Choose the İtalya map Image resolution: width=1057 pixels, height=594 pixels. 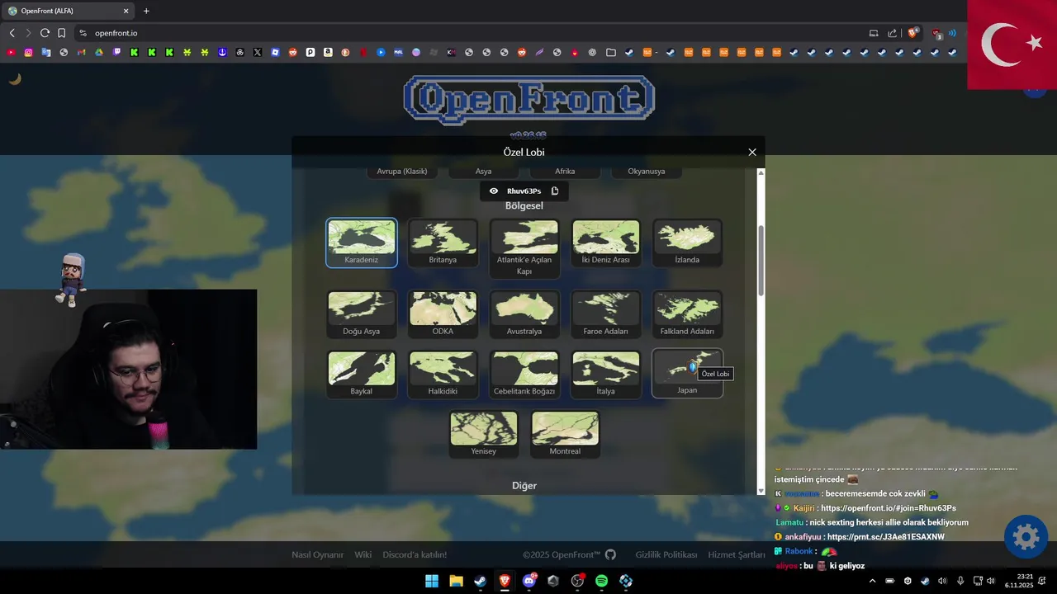[606, 374]
